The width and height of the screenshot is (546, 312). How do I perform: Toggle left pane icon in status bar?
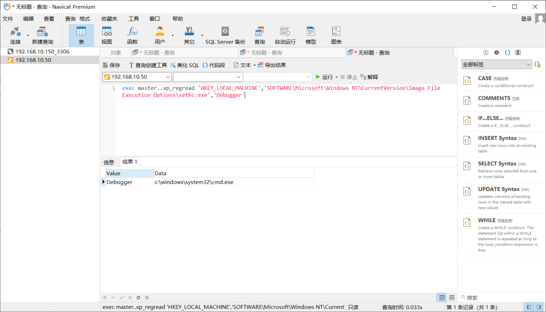pos(529,307)
